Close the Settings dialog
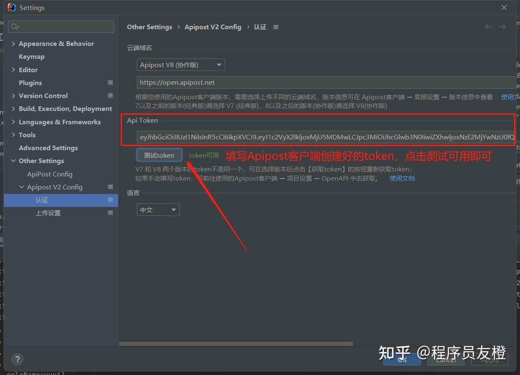The height and width of the screenshot is (375, 520). coord(504,8)
